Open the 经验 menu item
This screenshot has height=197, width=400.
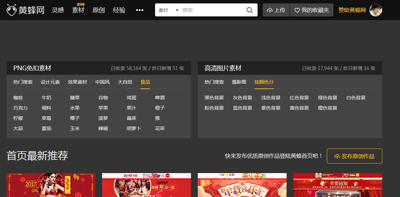point(120,10)
